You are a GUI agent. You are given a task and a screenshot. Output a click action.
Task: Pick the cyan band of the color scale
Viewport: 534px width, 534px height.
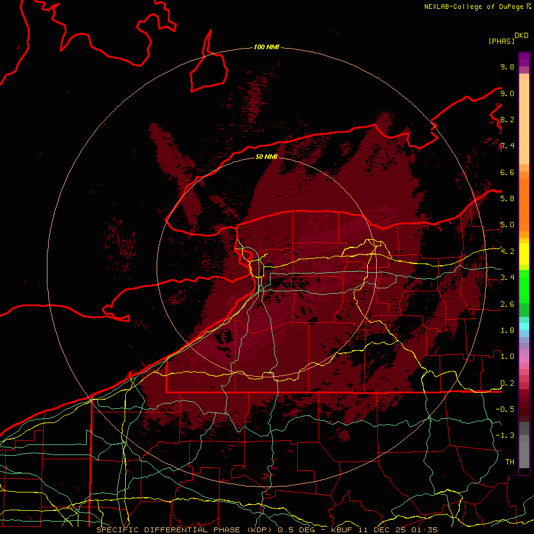coord(524,326)
